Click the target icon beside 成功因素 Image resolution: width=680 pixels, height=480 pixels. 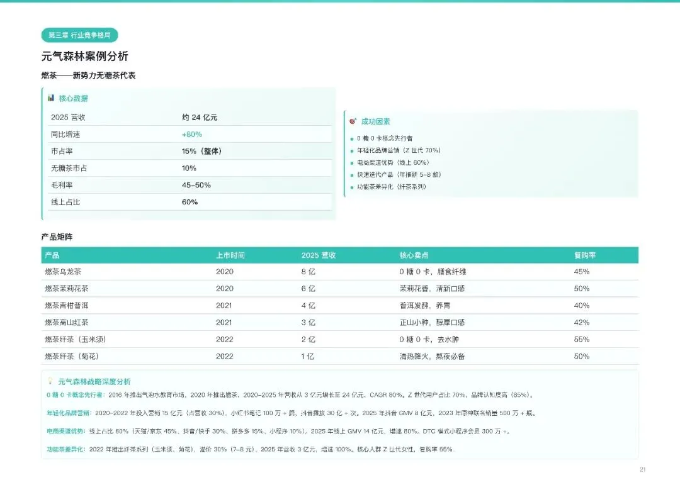pyautogui.click(x=353, y=121)
